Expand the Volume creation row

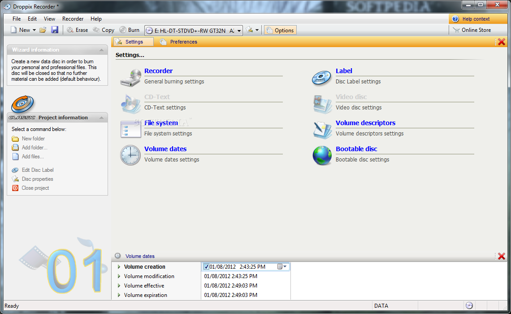(x=119, y=267)
